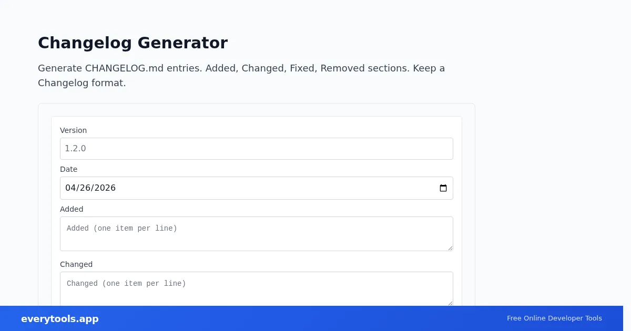Screen dimensions: 631x331
Task: Grab the Changed textarea resize handle
Action: tap(450, 303)
